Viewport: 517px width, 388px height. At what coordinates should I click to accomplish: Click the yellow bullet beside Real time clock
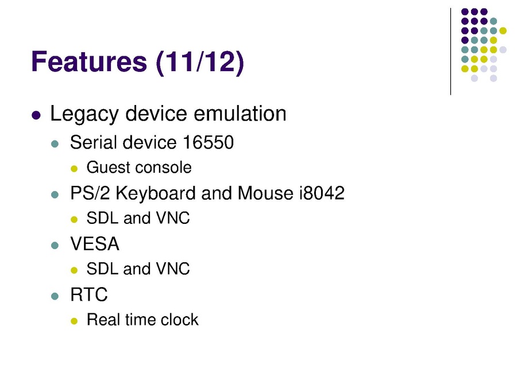73,321
